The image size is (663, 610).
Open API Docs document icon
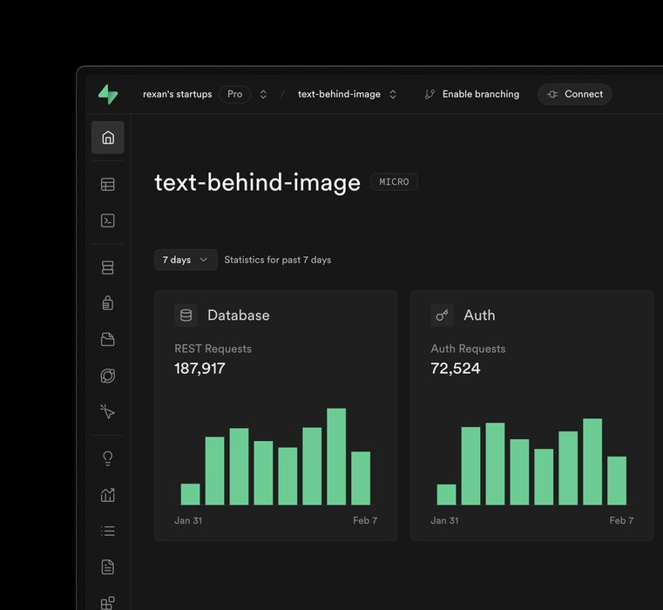point(108,567)
